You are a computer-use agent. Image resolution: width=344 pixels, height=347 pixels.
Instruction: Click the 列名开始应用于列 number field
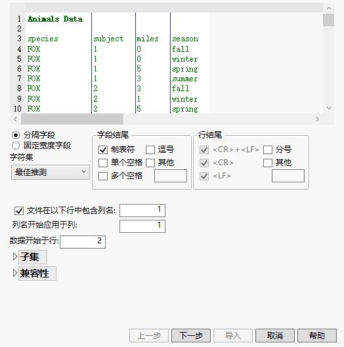pyautogui.click(x=142, y=226)
